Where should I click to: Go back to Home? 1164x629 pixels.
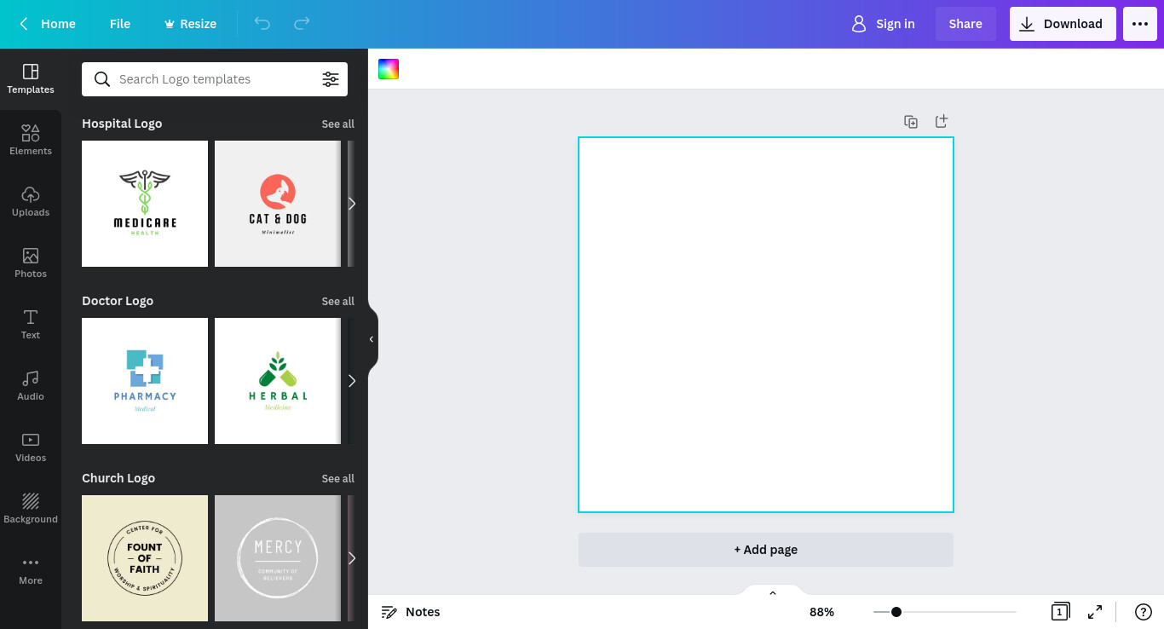pyautogui.click(x=48, y=24)
